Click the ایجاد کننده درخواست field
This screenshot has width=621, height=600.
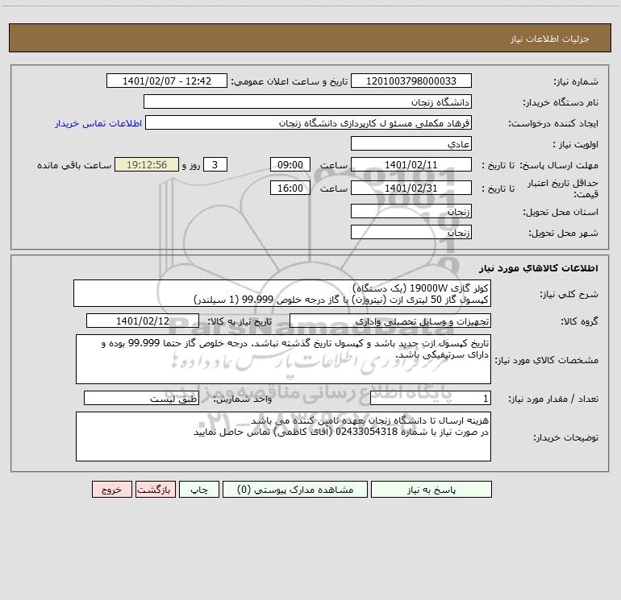coord(309,122)
